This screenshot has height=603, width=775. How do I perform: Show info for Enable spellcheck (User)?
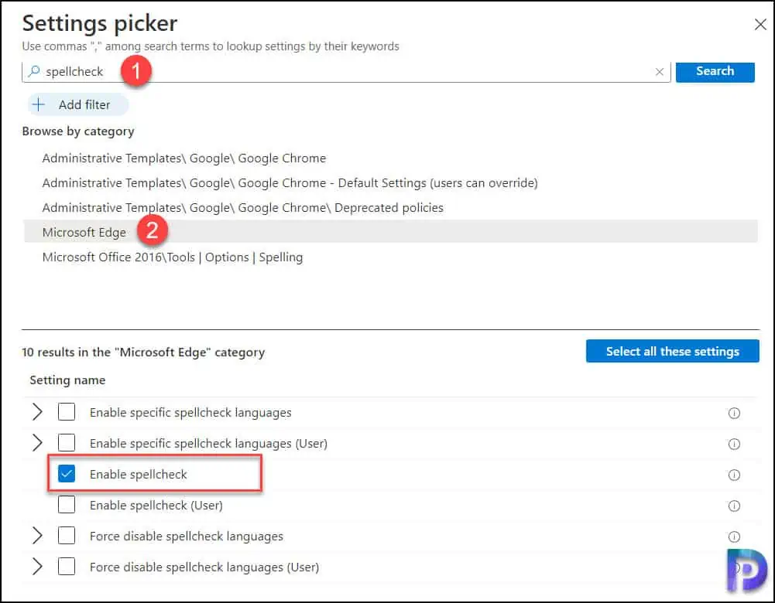click(734, 506)
